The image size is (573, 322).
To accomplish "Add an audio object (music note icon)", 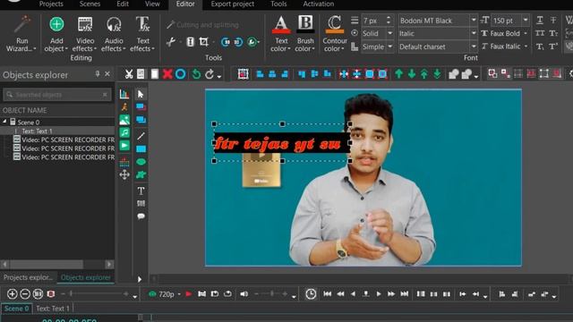I will (x=124, y=132).
